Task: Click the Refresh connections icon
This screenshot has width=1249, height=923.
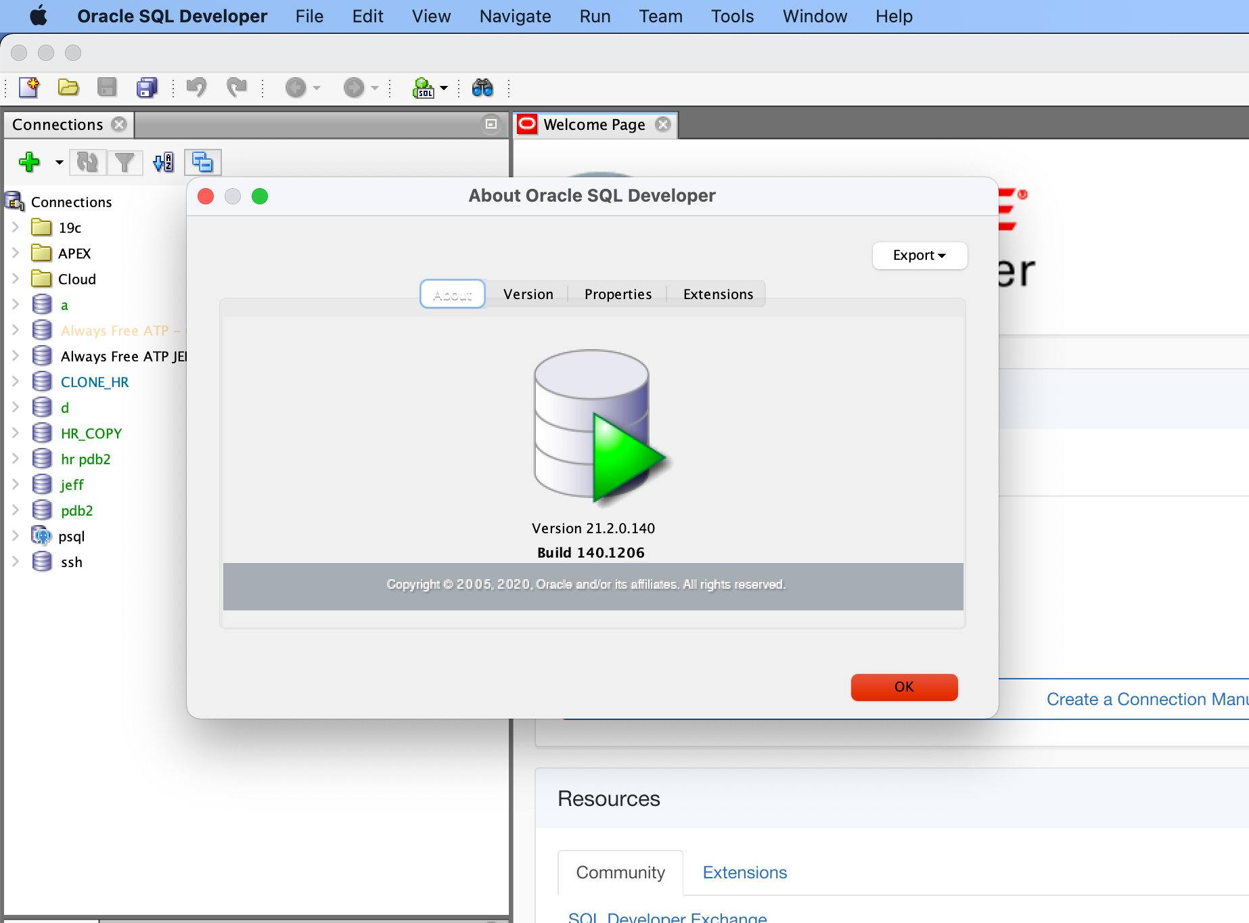Action: pos(87,162)
